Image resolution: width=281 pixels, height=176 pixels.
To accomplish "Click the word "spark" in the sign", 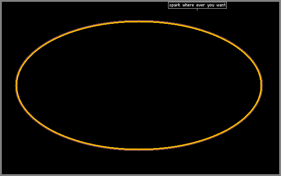I will 174,5.
